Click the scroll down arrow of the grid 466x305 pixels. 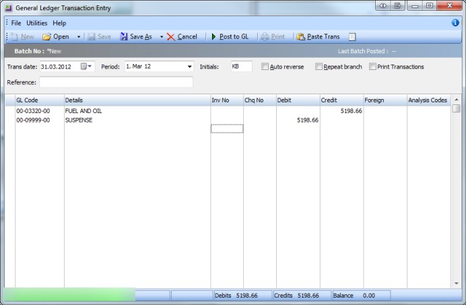(x=456, y=283)
